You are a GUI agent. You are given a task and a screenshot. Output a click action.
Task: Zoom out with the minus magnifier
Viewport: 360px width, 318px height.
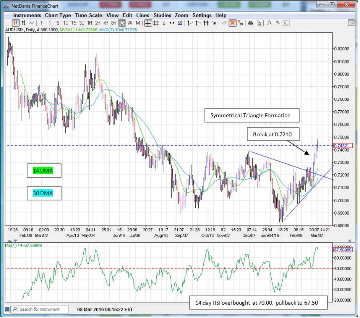pos(277,23)
